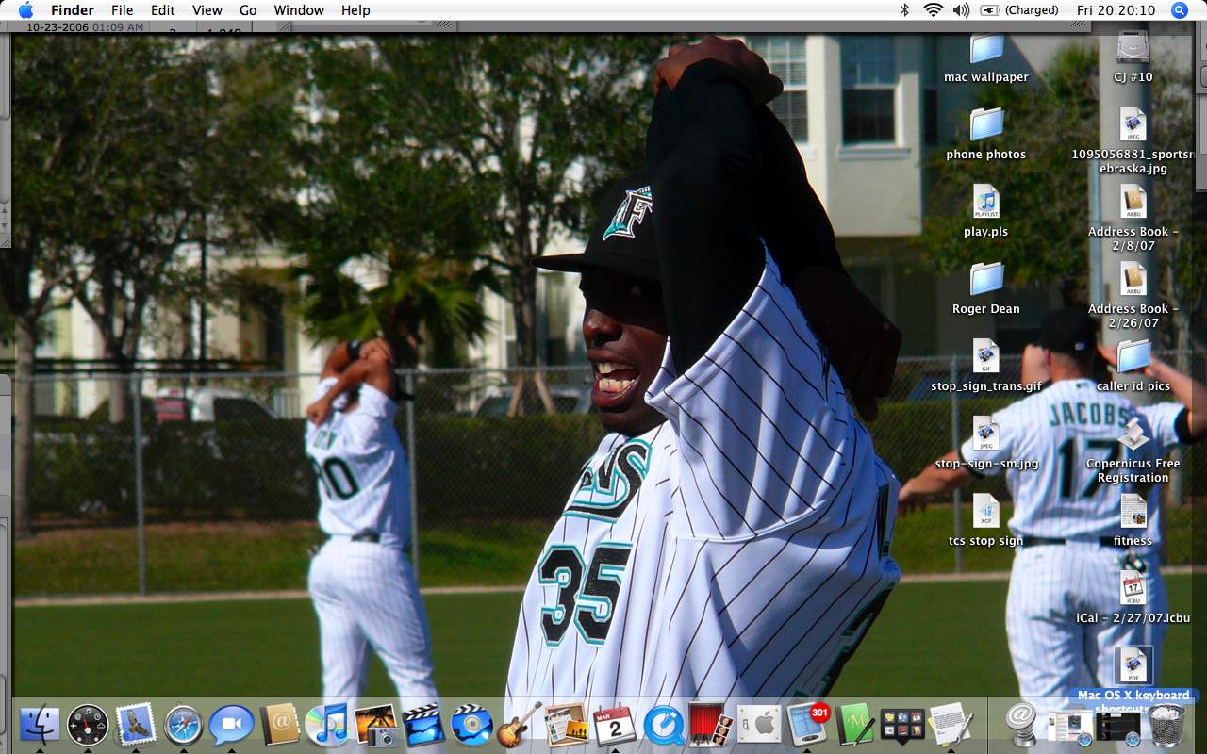Restore the dark minimized Safari window

coord(1118,726)
